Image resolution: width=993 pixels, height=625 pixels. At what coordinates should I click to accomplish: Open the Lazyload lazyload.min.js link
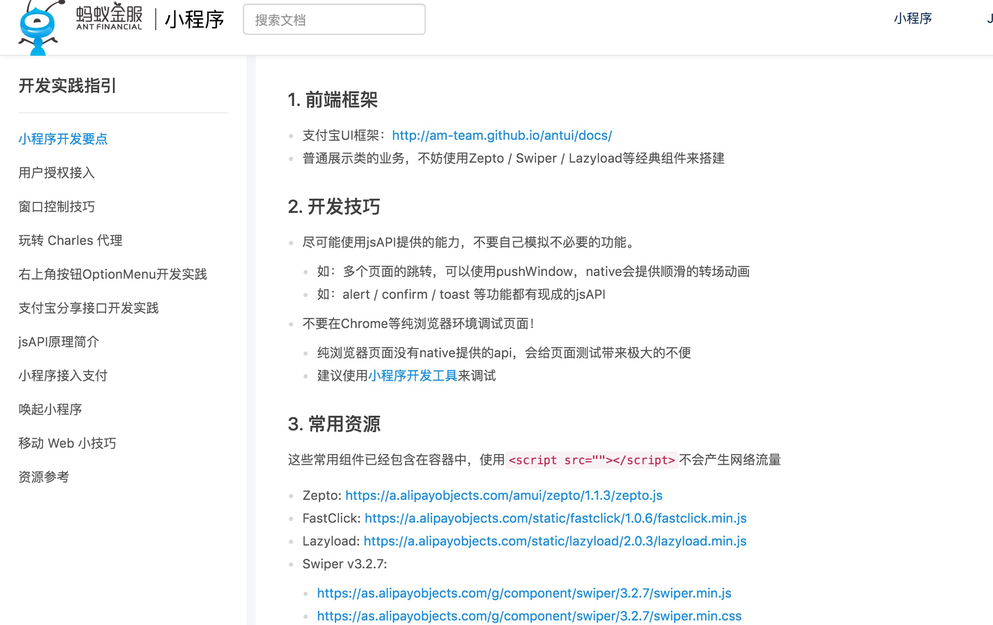coord(555,541)
